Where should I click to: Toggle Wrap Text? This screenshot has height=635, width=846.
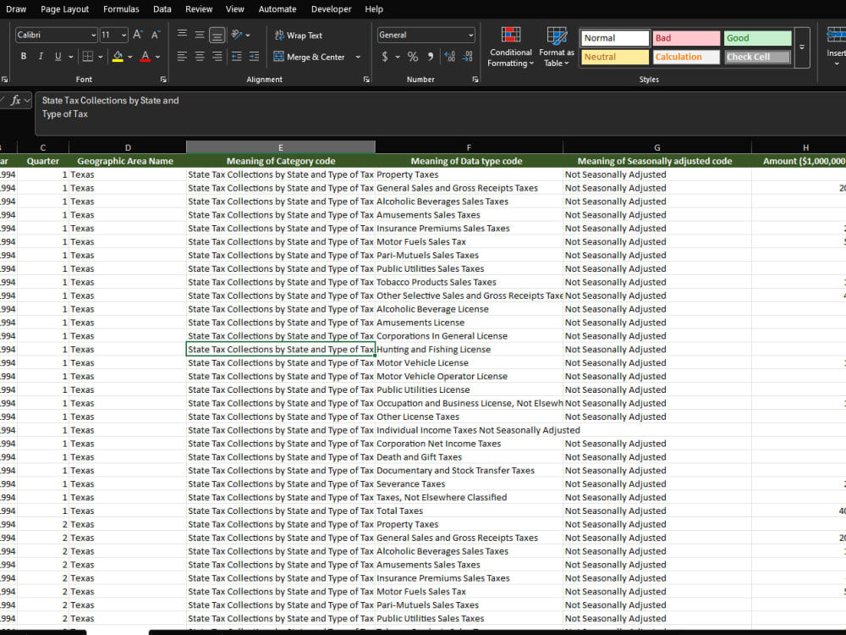tap(299, 35)
